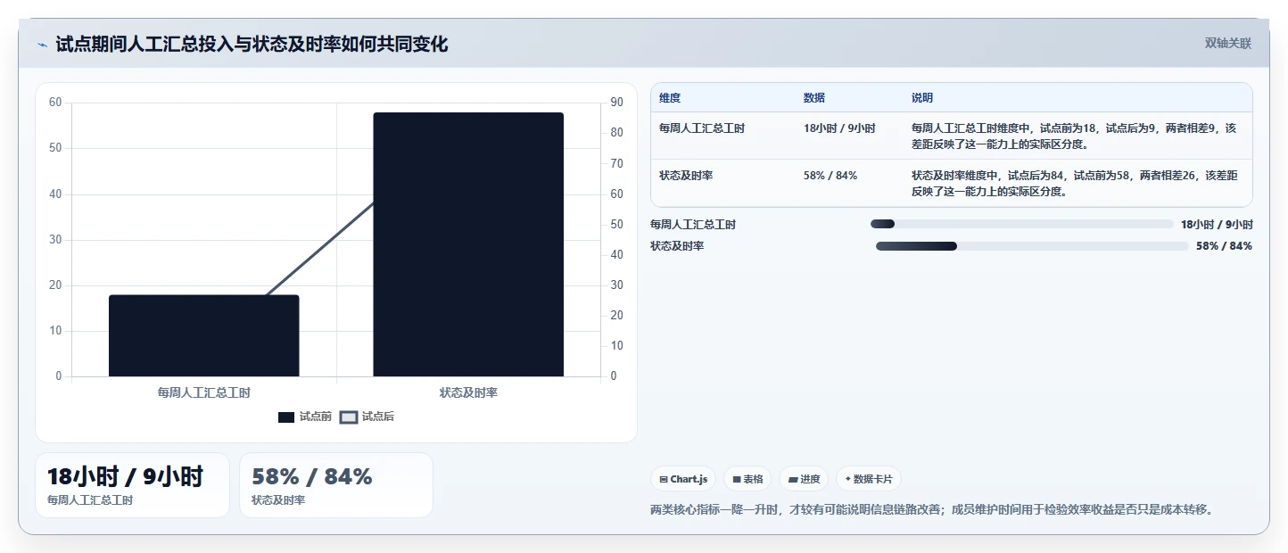Click left axis value 60
This screenshot has height=553, width=1288.
[55, 103]
